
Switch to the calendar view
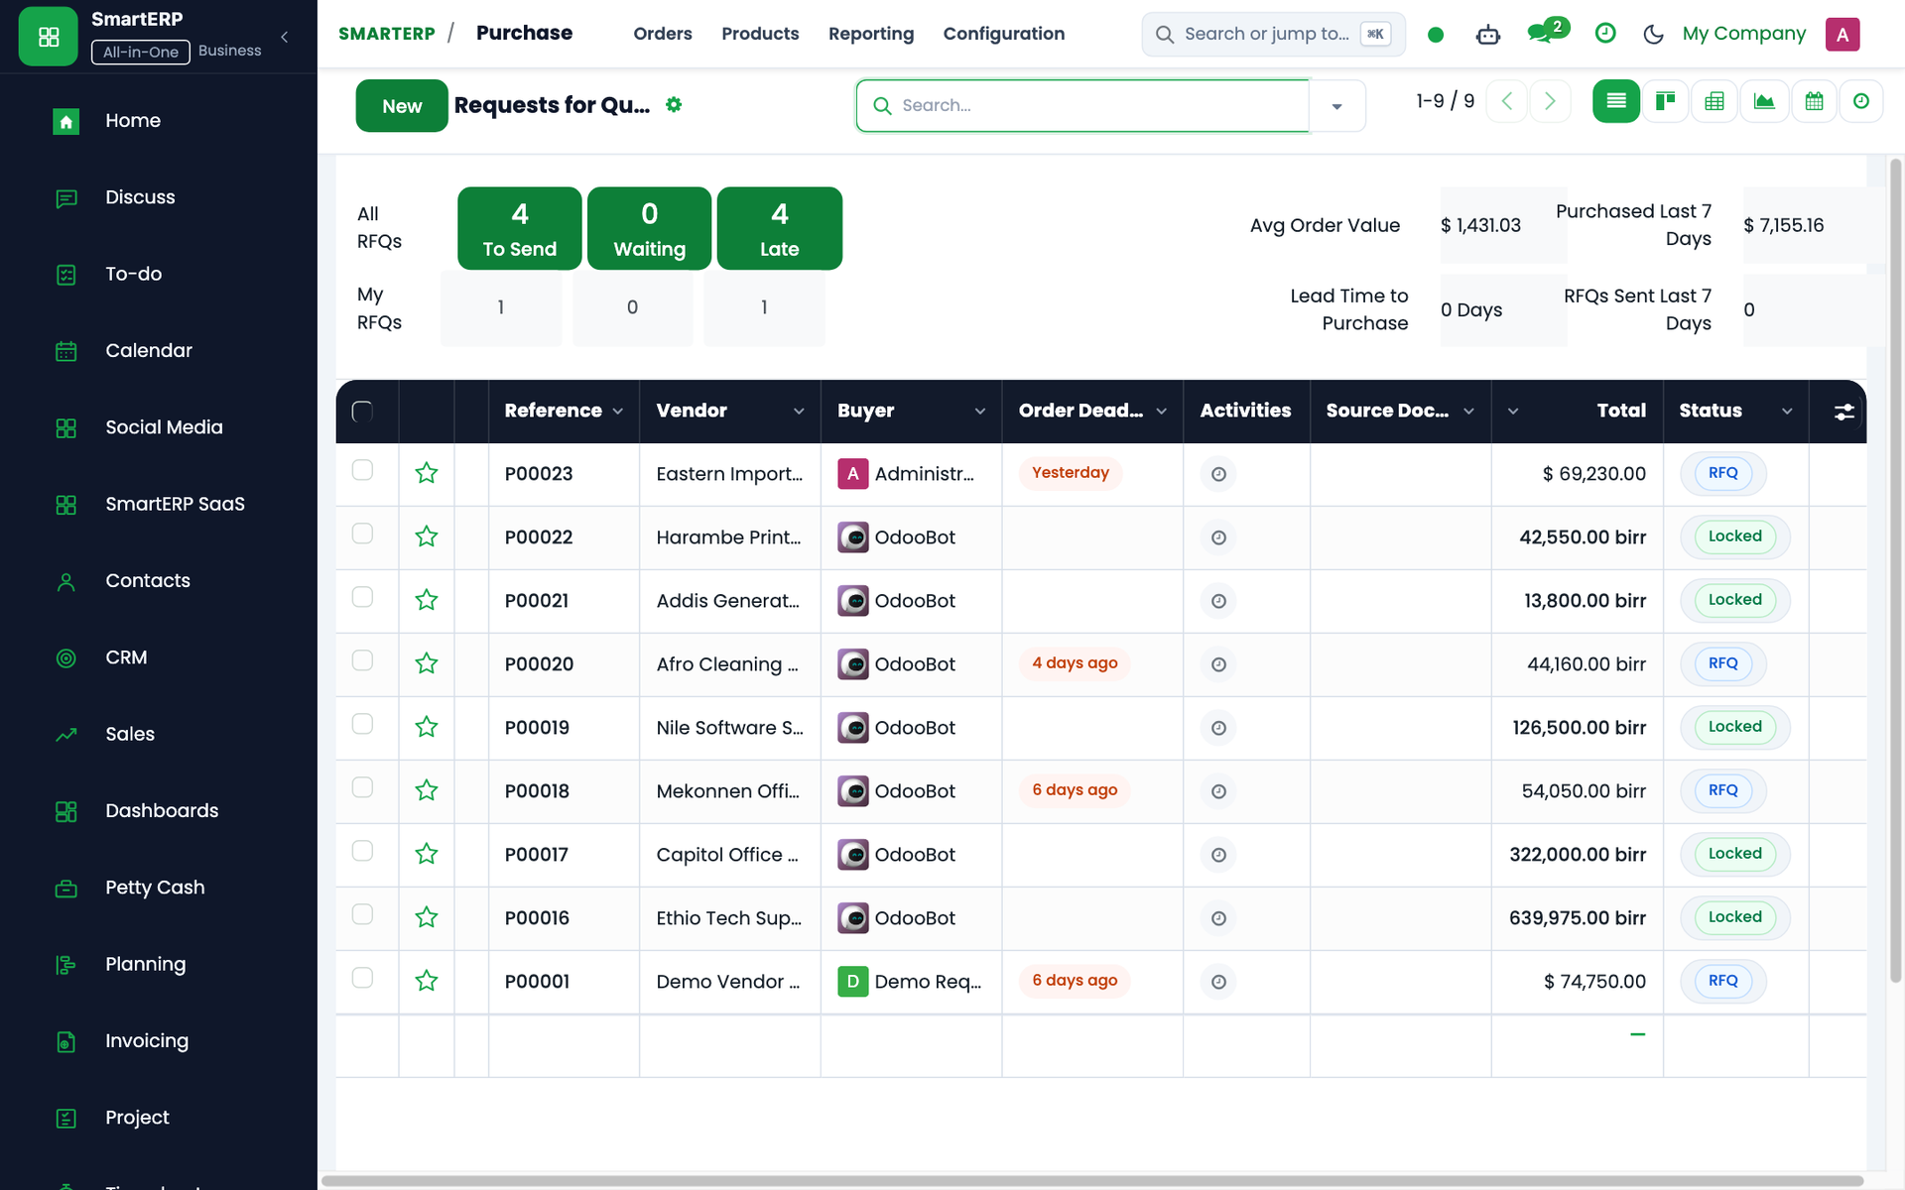[x=1814, y=101]
